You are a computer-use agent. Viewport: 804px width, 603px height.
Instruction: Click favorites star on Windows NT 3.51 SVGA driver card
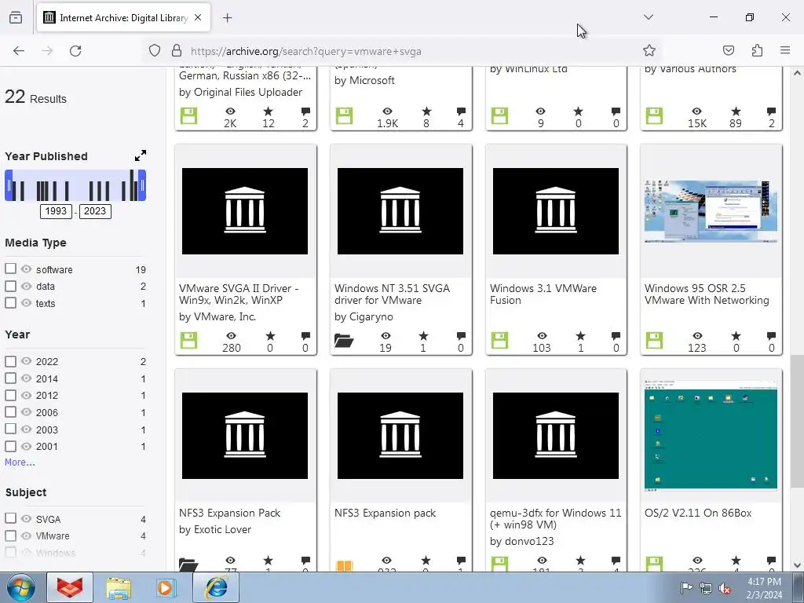click(423, 336)
